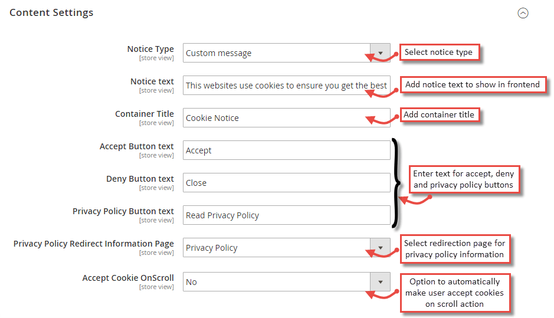
Task: Click the 'Add notice text to show in frontend' callout
Action: pyautogui.click(x=473, y=85)
